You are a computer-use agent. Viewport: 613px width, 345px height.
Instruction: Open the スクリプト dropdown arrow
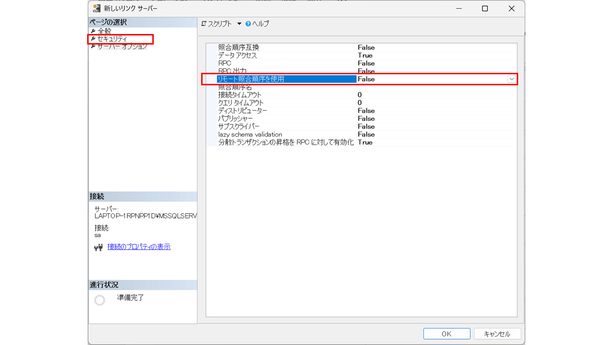coord(239,24)
